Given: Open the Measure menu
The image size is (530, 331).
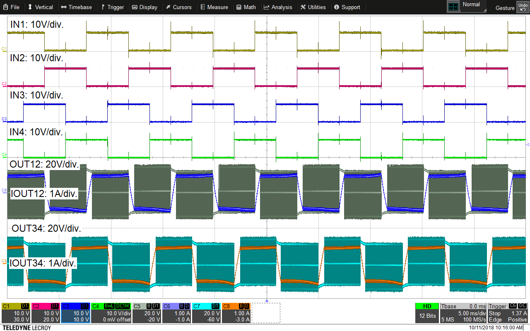Looking at the screenshot, I should 214,7.
